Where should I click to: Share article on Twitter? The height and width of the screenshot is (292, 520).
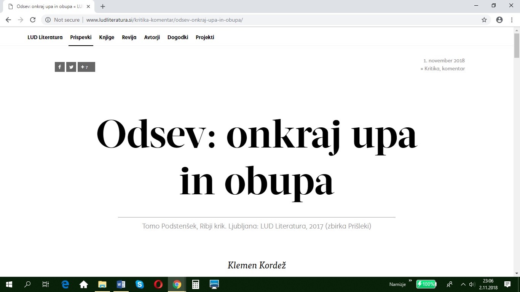point(71,67)
